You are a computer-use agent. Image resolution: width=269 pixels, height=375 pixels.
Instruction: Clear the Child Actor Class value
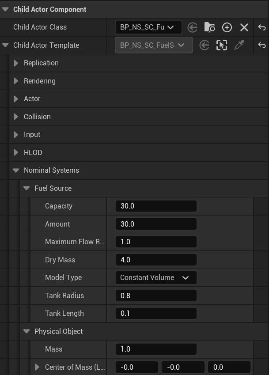click(x=244, y=27)
